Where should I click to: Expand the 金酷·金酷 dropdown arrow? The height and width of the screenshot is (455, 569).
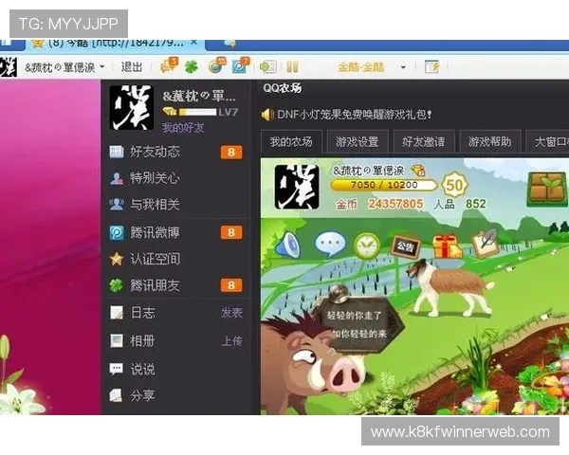pyautogui.click(x=403, y=67)
